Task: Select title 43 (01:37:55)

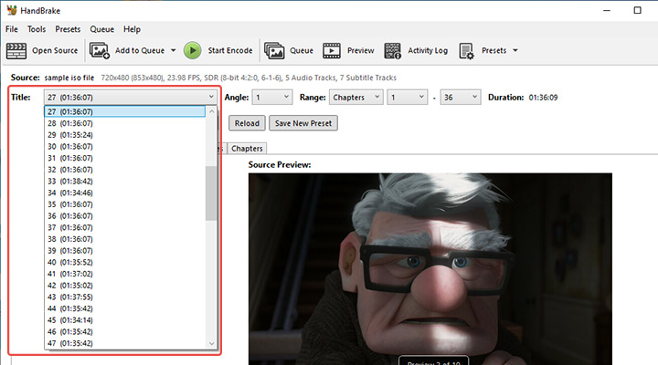Action: (124, 297)
